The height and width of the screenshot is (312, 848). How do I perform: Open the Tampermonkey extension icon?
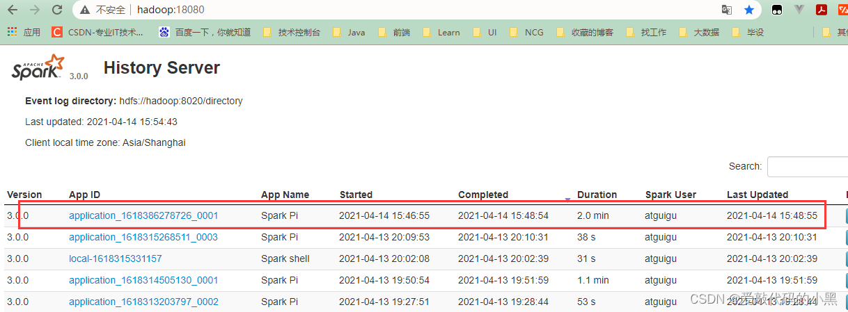click(777, 10)
